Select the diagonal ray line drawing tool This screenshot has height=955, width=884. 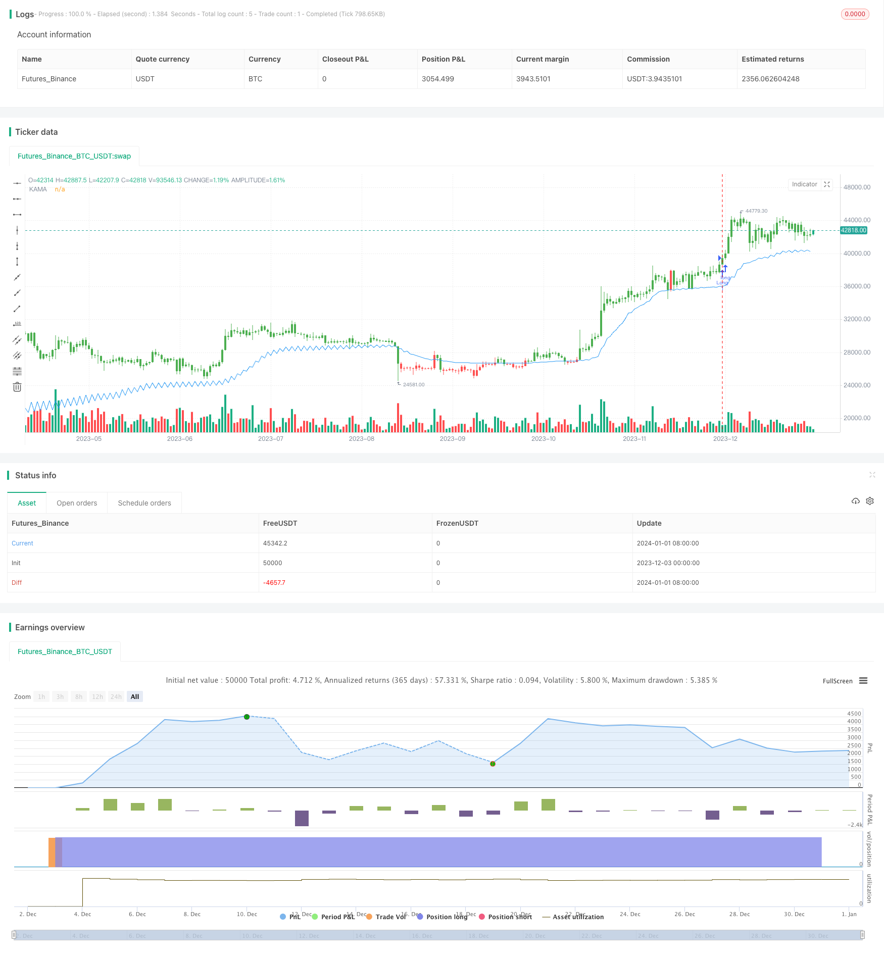[17, 293]
